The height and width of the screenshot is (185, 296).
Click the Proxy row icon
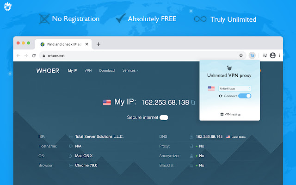[x=191, y=146]
